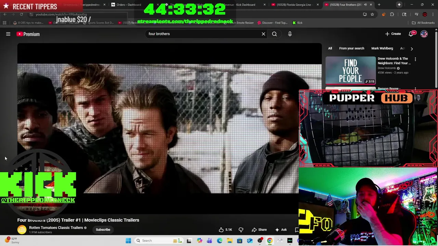Click the Gemini sparkle button in Chrome
This screenshot has width=438, height=246.
[399, 5]
